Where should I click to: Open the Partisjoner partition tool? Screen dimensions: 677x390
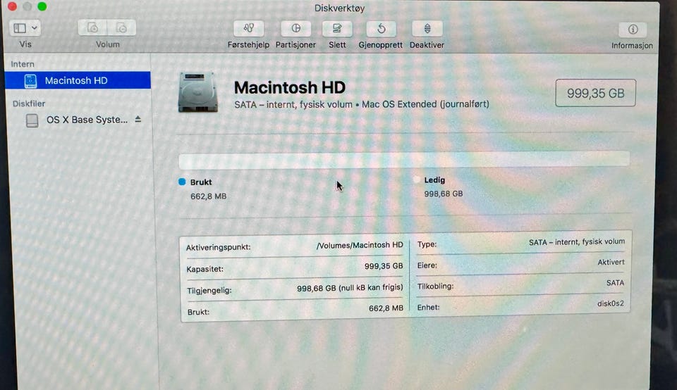[x=295, y=29]
